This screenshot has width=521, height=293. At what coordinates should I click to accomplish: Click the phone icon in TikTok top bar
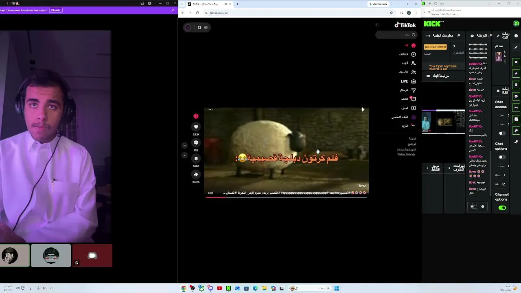[x=199, y=27]
